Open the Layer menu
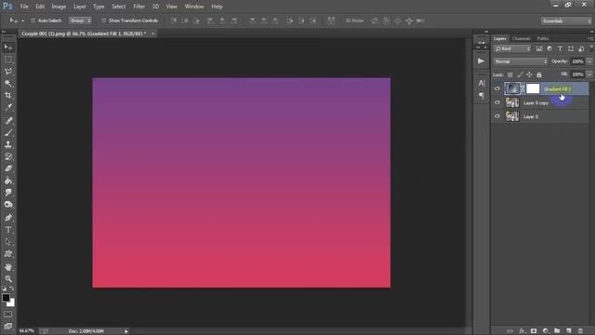This screenshot has width=595, height=335. [x=79, y=7]
